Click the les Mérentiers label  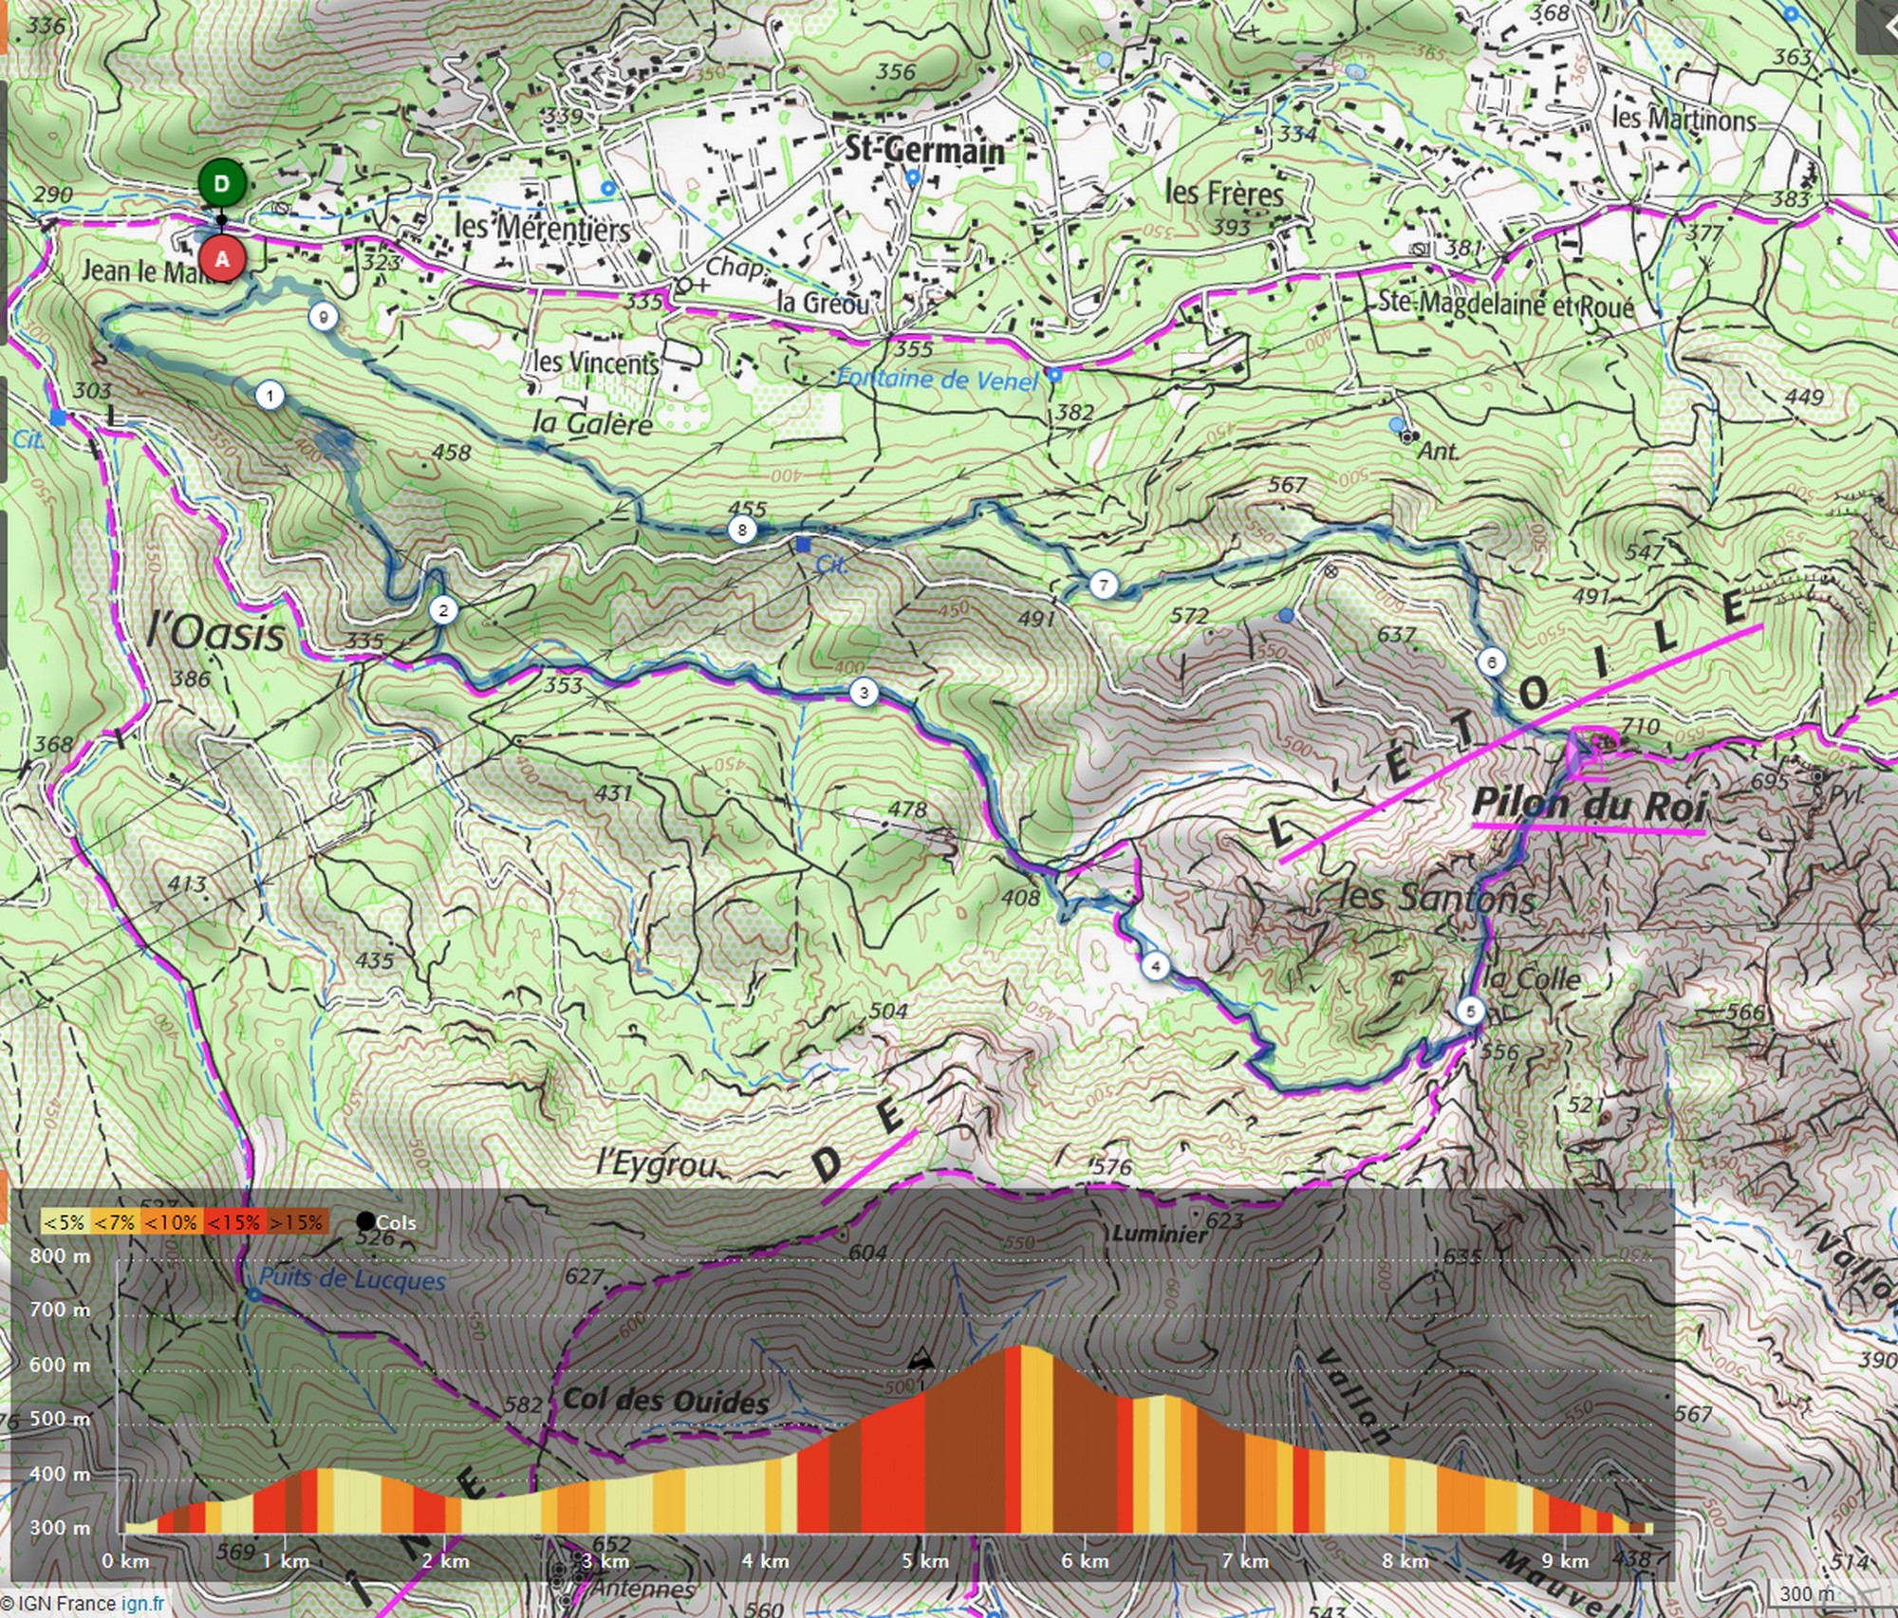click(x=542, y=228)
